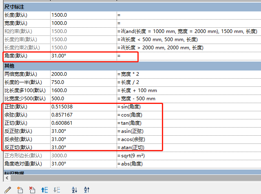Select the 宽度(默认) parameter name
This screenshot has height=194, width=261.
click(x=16, y=23)
